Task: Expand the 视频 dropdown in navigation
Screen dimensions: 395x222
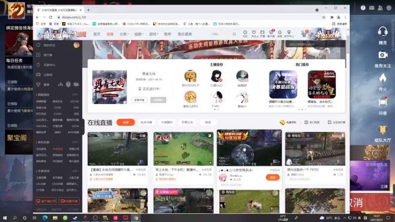Action: 139,34
